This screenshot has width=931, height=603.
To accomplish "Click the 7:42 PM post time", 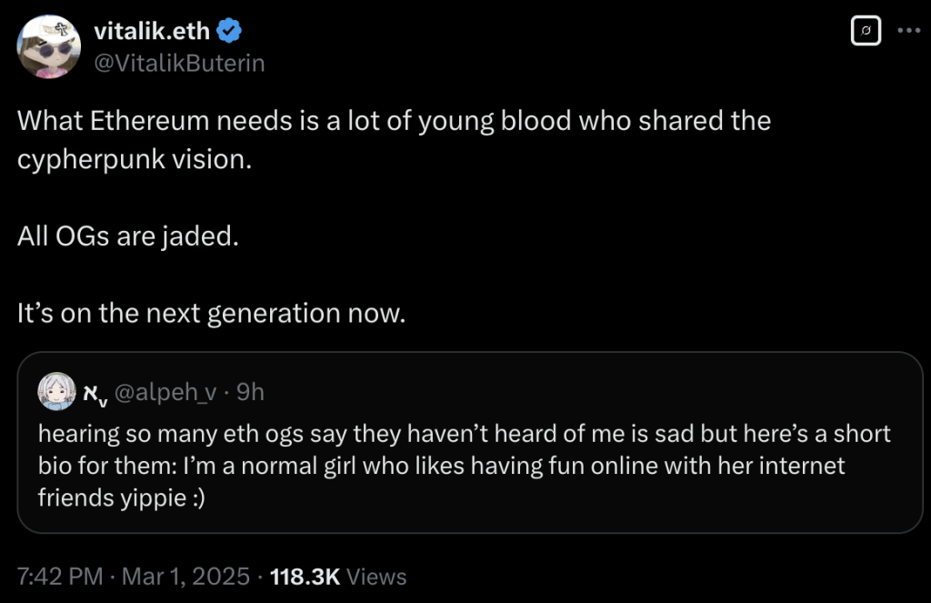I will click(x=58, y=577).
